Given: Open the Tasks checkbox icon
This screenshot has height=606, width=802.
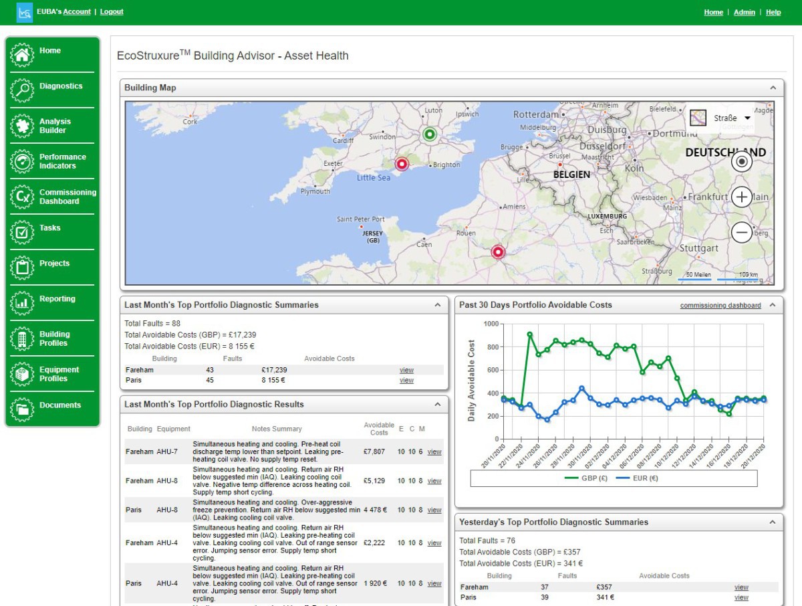Looking at the screenshot, I should (x=23, y=232).
